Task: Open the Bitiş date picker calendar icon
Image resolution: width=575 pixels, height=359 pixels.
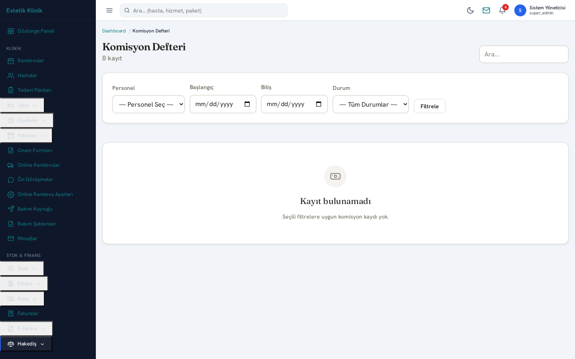Action: 319,104
